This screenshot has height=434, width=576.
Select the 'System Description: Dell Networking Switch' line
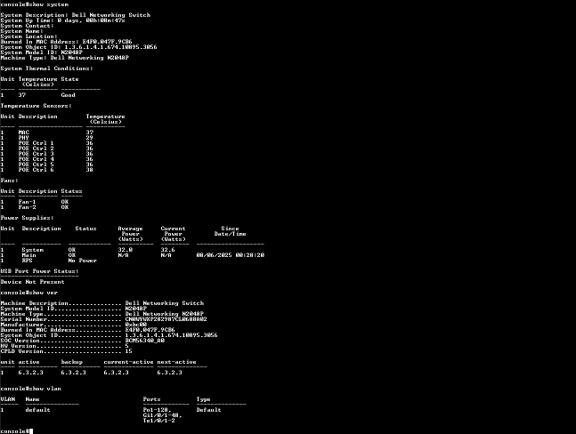[x=76, y=15]
